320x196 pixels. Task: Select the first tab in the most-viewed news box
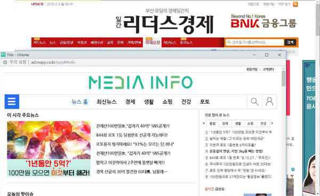click(x=212, y=123)
